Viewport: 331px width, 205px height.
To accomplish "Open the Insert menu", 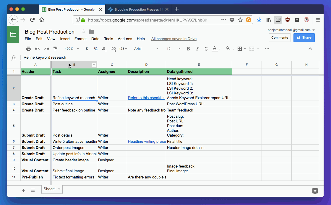I will coord(65,39).
